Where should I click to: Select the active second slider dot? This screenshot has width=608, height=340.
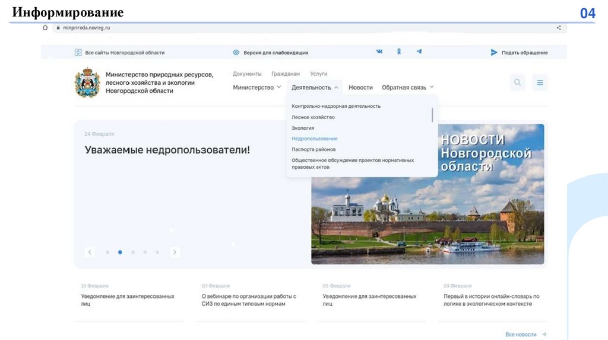click(120, 252)
